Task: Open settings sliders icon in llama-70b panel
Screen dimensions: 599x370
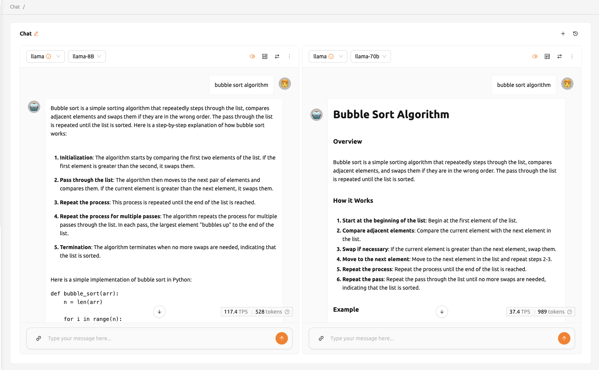Action: (x=547, y=56)
